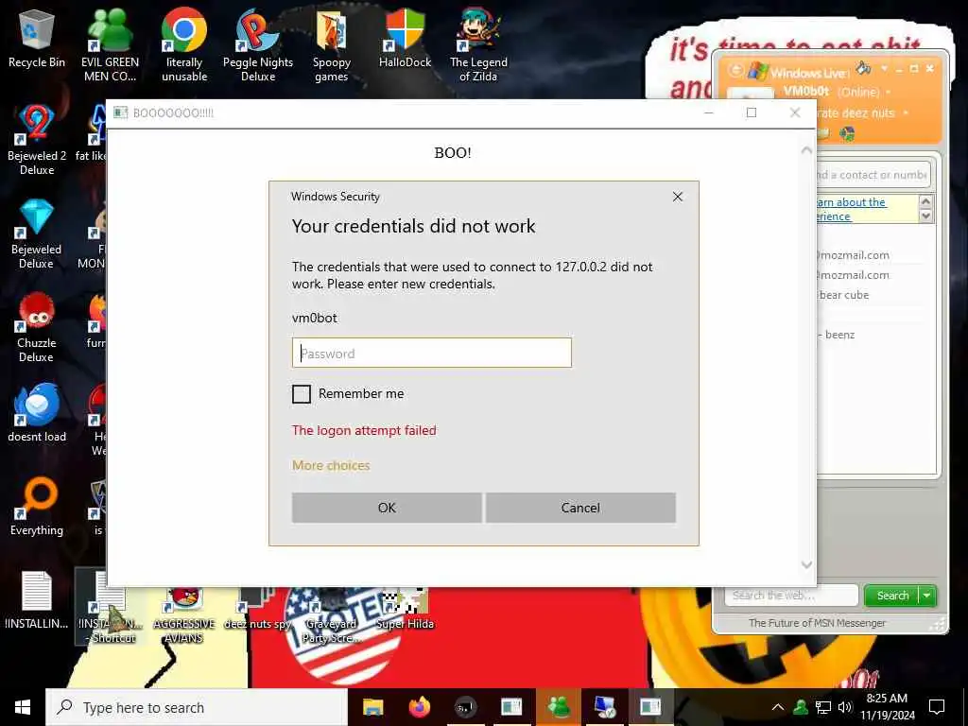This screenshot has height=726, width=968.
Task: Click the BOO window scroll-down arrow
Action: 806,565
